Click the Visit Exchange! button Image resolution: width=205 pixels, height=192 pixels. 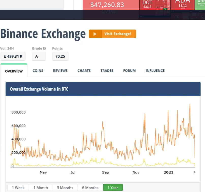[x=113, y=34]
